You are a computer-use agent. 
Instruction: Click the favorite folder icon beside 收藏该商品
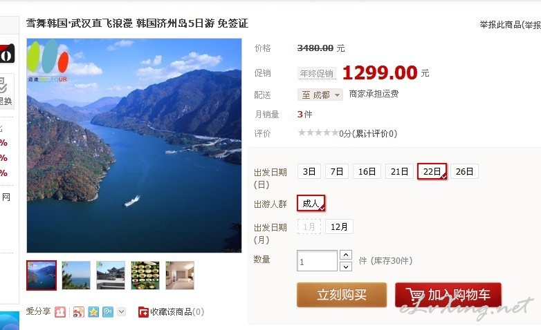pos(143,312)
